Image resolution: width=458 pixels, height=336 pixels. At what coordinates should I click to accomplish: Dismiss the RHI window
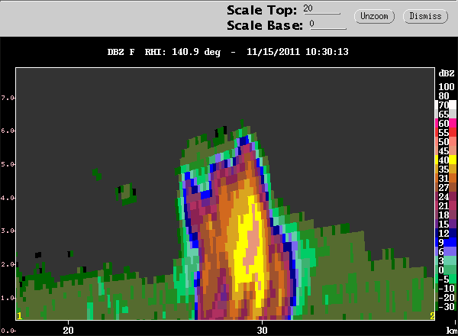tap(425, 16)
